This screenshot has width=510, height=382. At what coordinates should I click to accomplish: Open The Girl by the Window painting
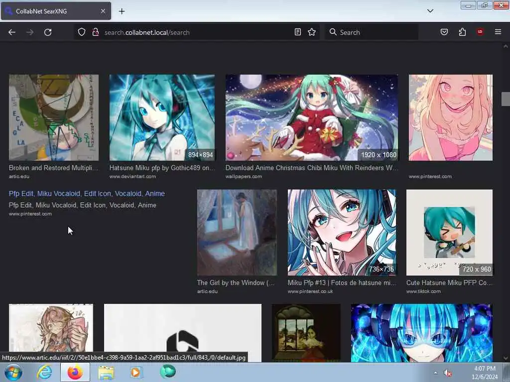click(237, 233)
